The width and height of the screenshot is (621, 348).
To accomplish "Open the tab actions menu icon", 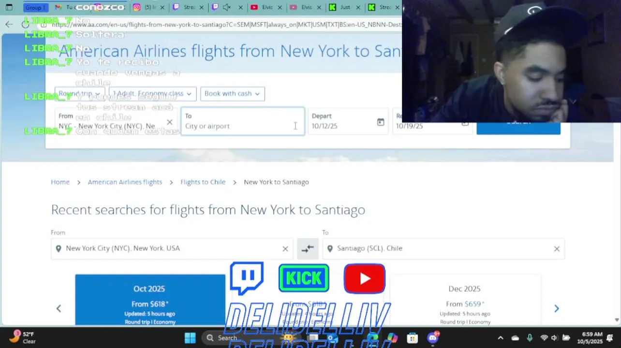I will click(9, 7).
